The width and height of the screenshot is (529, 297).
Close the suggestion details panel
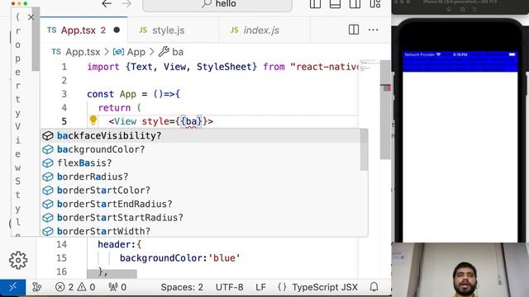click(x=31, y=17)
